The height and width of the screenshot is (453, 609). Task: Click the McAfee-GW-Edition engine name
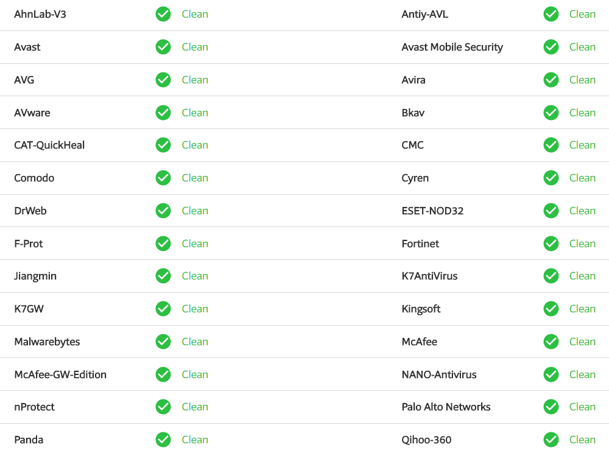60,374
